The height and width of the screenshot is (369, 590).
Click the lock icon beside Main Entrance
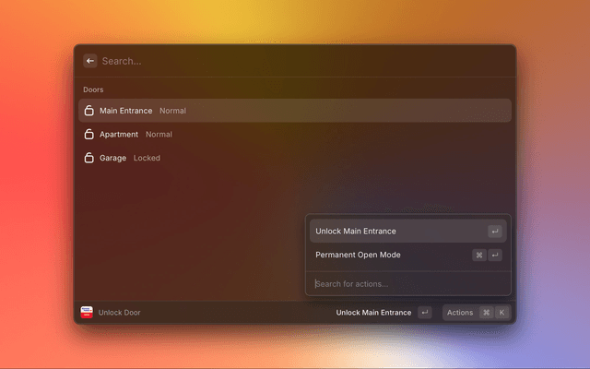(x=88, y=111)
